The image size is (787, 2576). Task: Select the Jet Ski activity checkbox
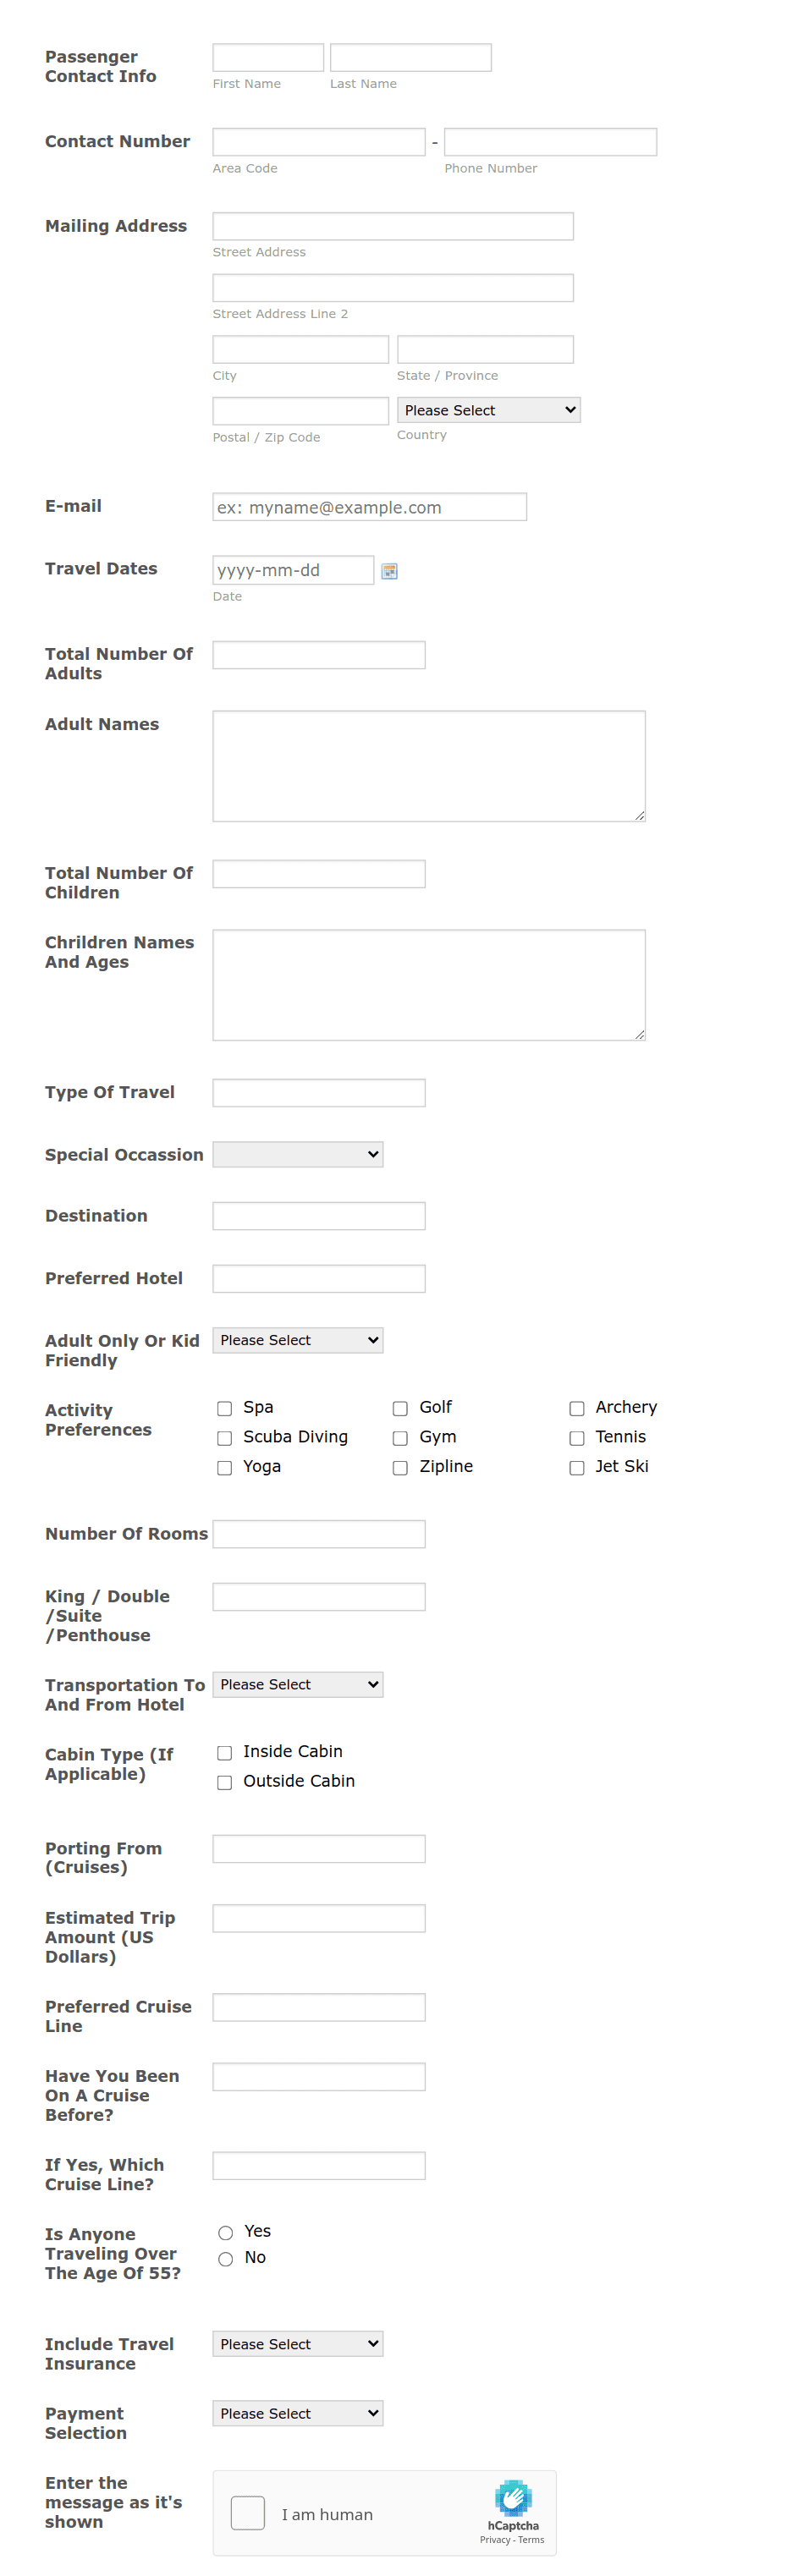coord(576,1467)
